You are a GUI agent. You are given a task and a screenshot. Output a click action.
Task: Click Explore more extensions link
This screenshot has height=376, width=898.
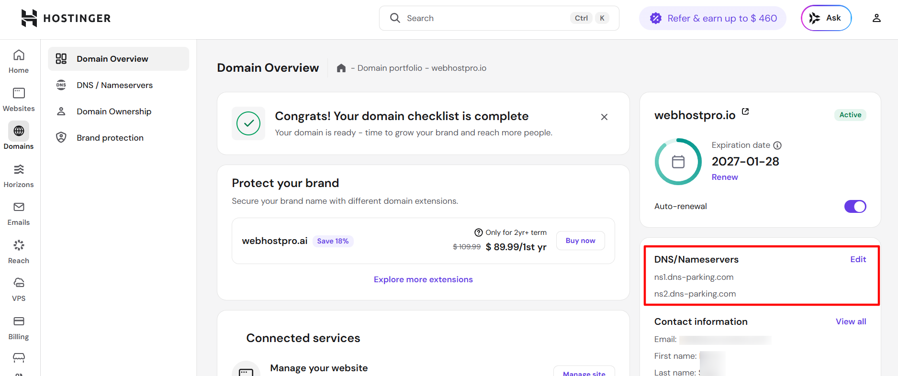click(423, 279)
